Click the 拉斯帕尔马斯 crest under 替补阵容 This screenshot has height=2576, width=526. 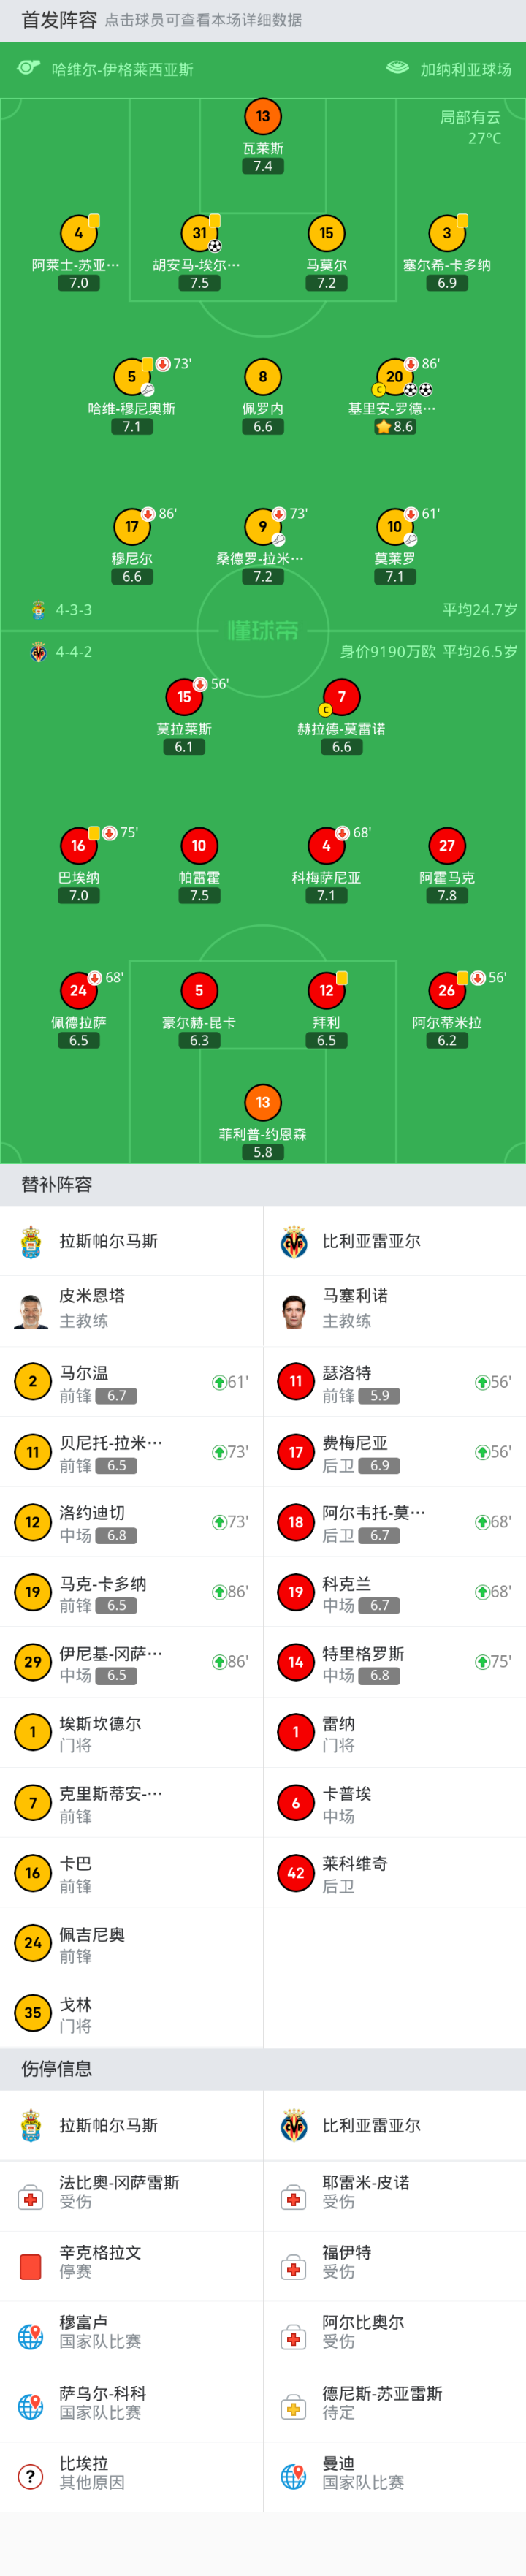(31, 1241)
